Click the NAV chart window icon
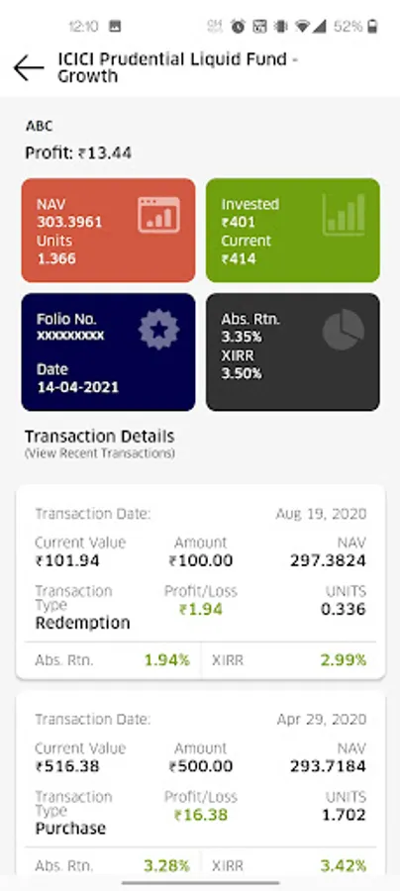The image size is (400, 891). click(x=159, y=215)
